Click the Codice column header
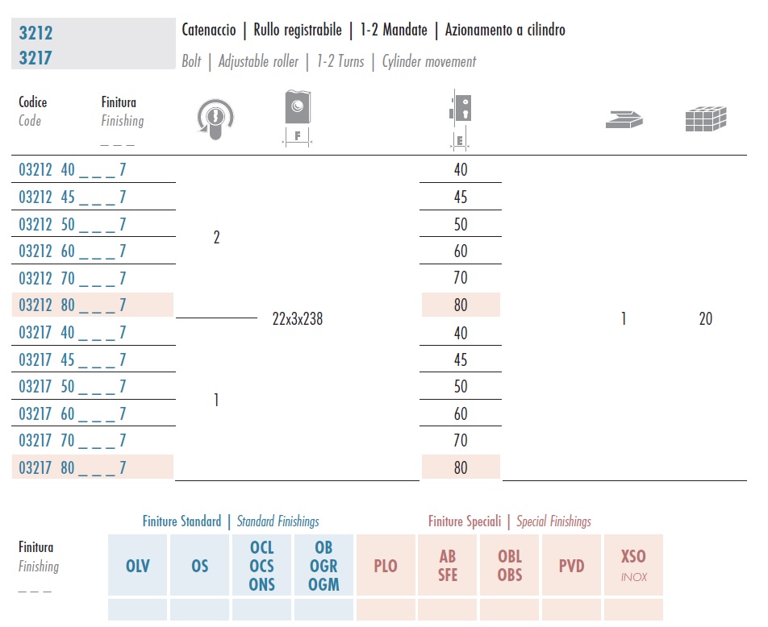 click(x=33, y=102)
